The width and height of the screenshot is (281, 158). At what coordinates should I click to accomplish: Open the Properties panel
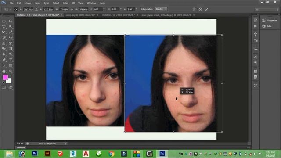click(270, 21)
